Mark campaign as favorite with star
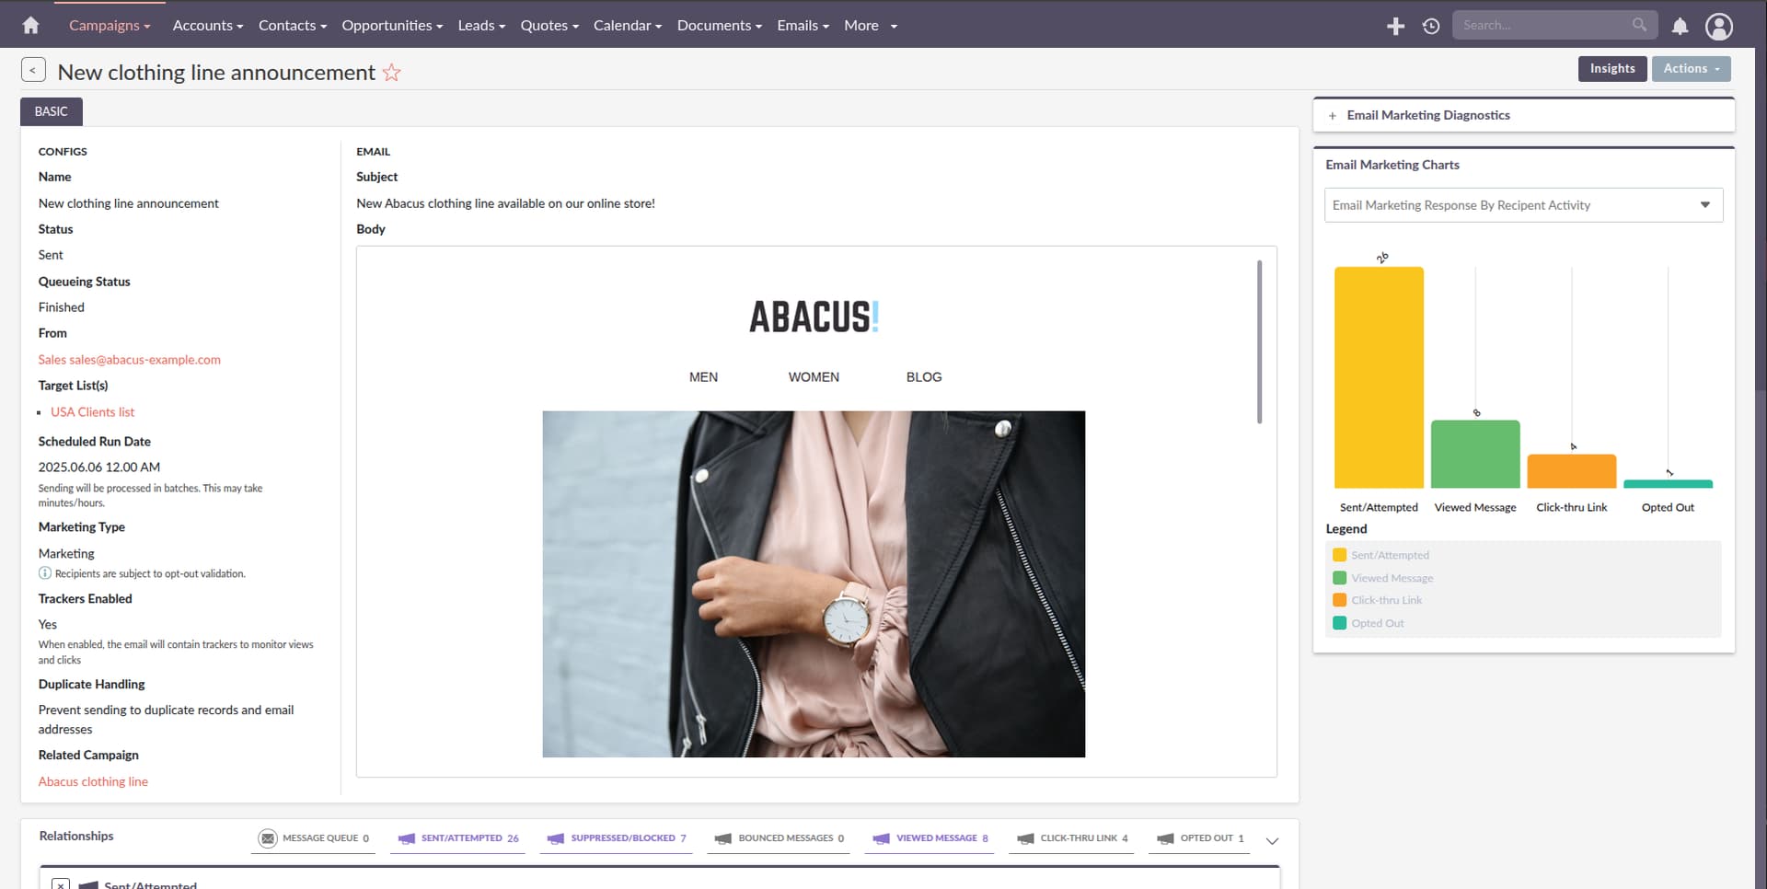Viewport: 1767px width, 889px height. click(x=392, y=73)
